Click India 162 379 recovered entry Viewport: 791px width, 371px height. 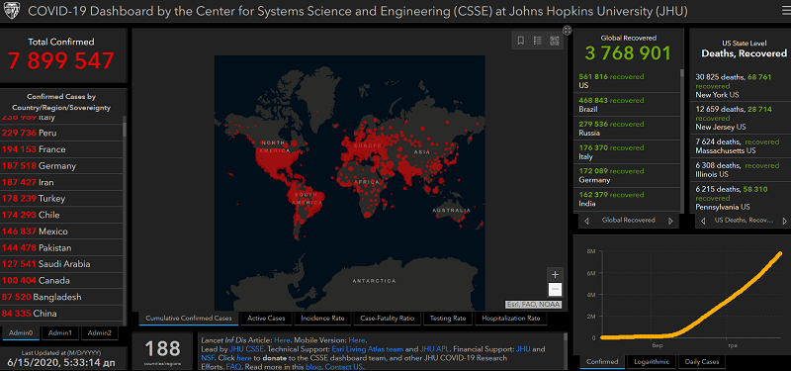[x=627, y=200]
